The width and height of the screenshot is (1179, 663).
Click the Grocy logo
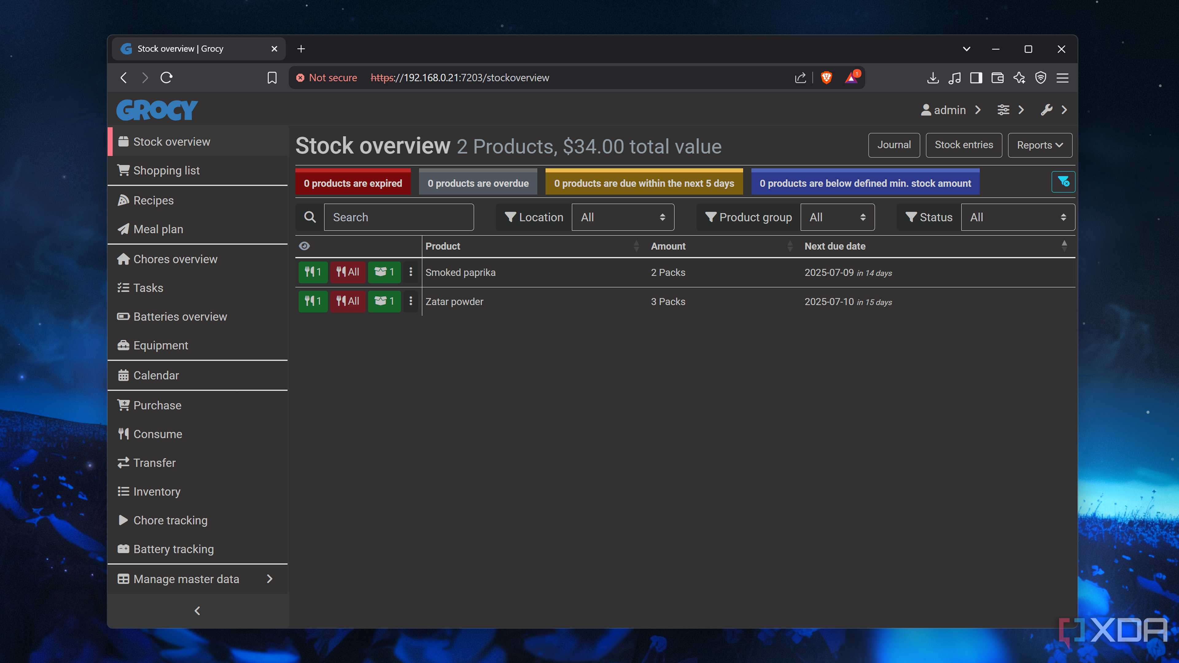[x=157, y=110]
